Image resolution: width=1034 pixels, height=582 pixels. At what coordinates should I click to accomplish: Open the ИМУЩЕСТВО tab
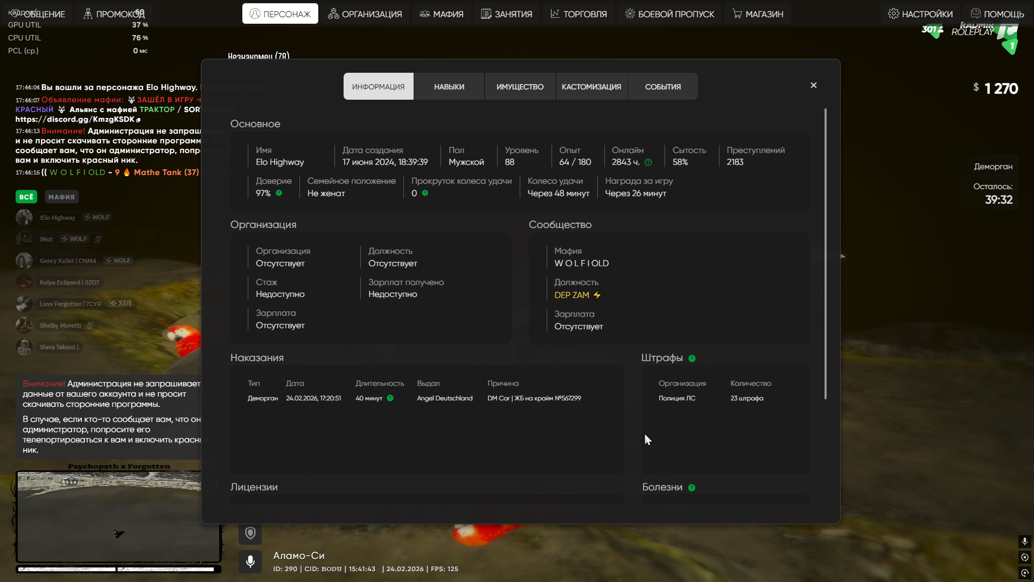point(520,87)
